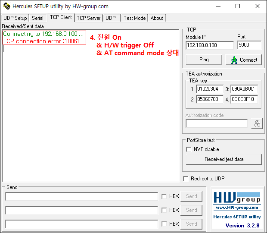Click the padlock authorization button

point(257,124)
